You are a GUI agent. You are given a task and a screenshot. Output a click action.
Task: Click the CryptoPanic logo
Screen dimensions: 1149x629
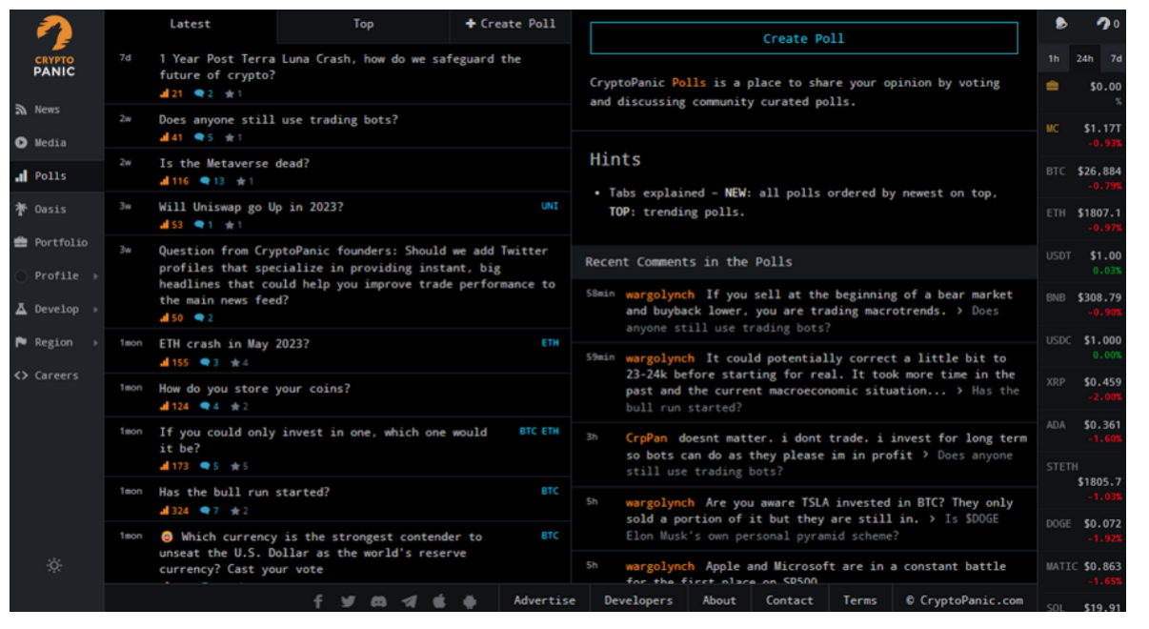[54, 47]
